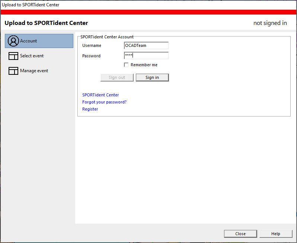This screenshot has width=297, height=243.
Task: Click the SPORTident Center Account group title
Action: pos(107,37)
